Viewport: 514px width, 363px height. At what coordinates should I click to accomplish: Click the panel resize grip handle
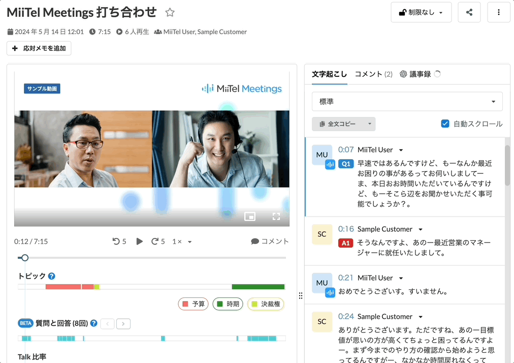[x=301, y=296]
